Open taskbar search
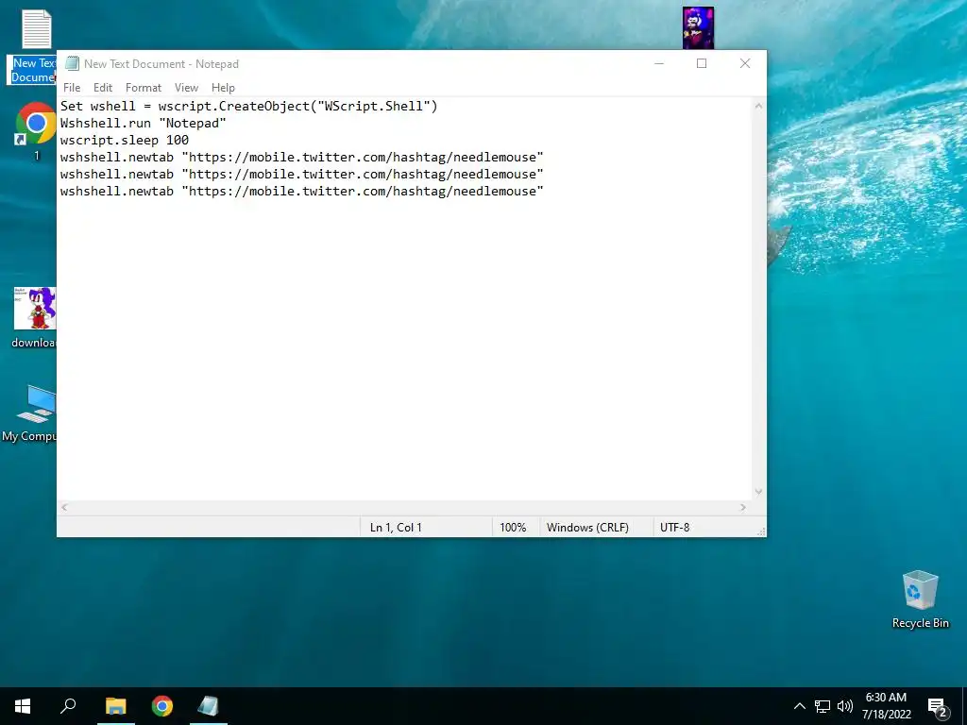This screenshot has height=725, width=967. 68,706
